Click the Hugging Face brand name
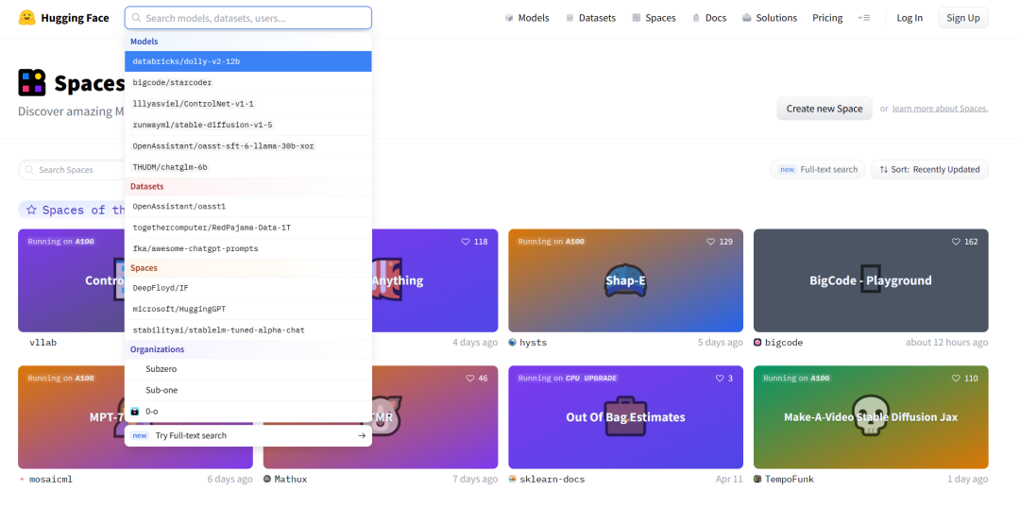 [75, 18]
